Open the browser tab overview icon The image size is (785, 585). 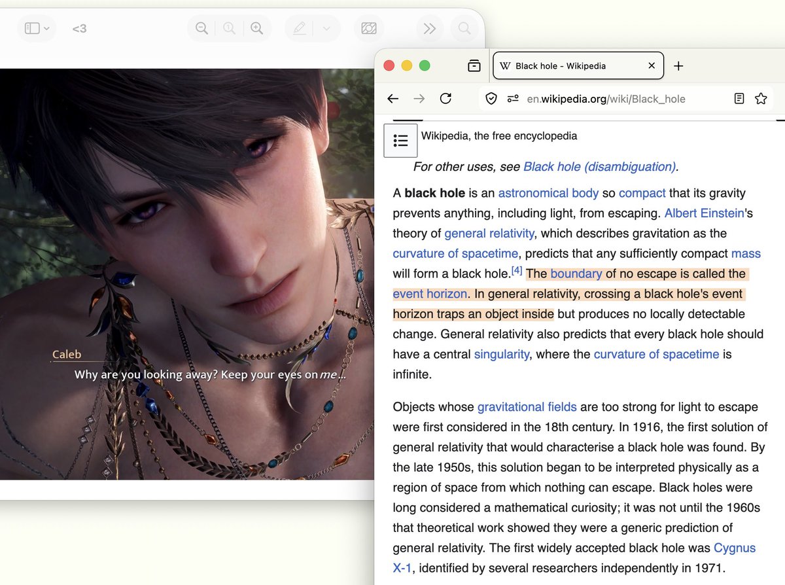coord(474,65)
